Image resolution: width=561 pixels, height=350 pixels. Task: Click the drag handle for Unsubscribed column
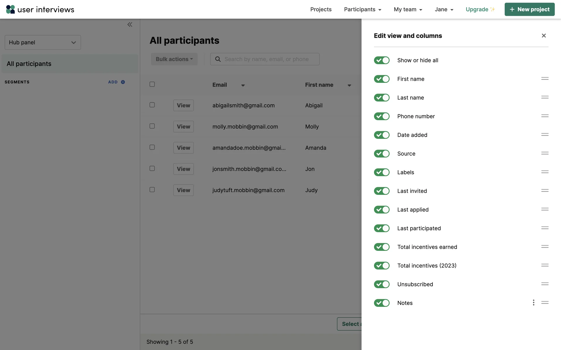tap(545, 284)
